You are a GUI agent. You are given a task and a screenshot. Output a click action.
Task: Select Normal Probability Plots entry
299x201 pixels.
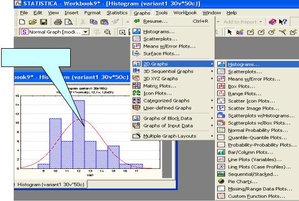point(258,130)
